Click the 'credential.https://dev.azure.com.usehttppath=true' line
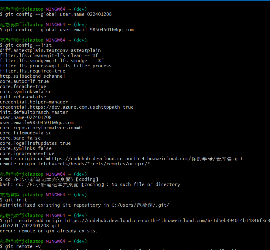Image resolution: width=270 pixels, height=250 pixels. 67,107
